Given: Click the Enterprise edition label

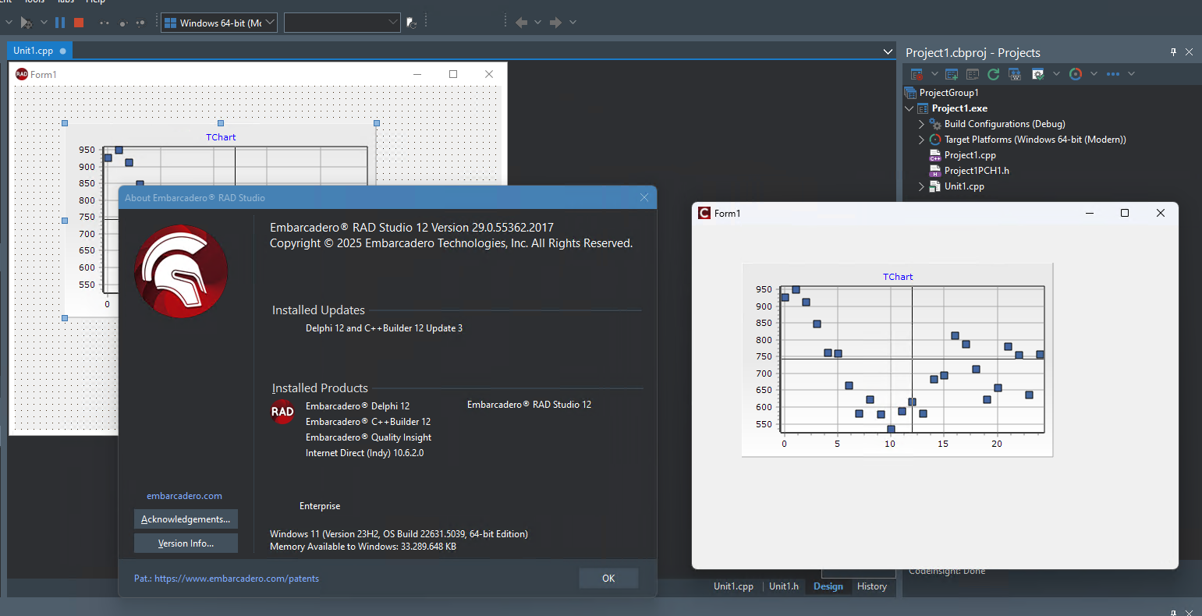Looking at the screenshot, I should 320,506.
